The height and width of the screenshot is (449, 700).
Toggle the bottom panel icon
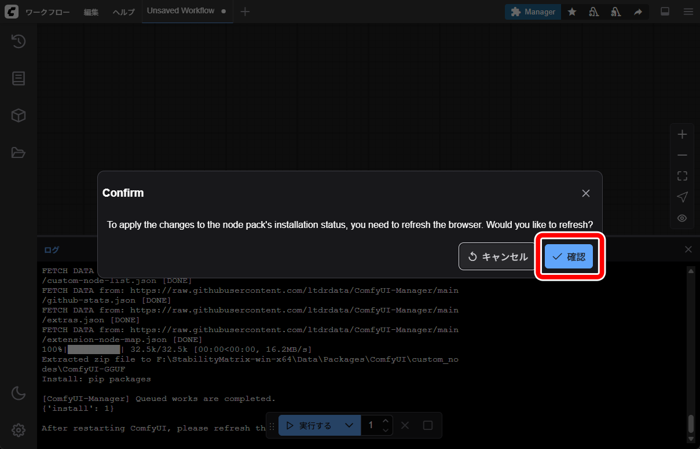[665, 12]
